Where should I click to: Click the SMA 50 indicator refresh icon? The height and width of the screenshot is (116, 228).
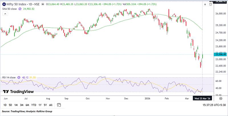20,9
